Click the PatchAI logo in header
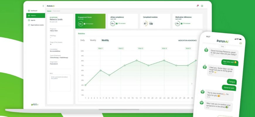Screen dimensions: 255x117 coord(51,6)
